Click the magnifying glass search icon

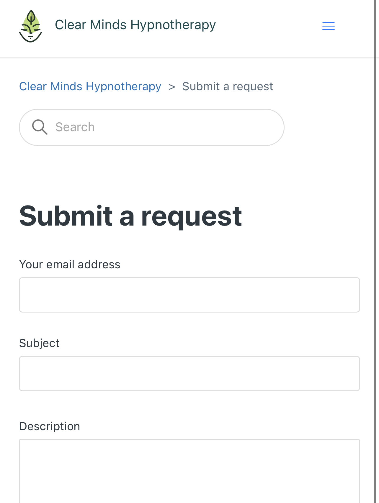tap(40, 127)
